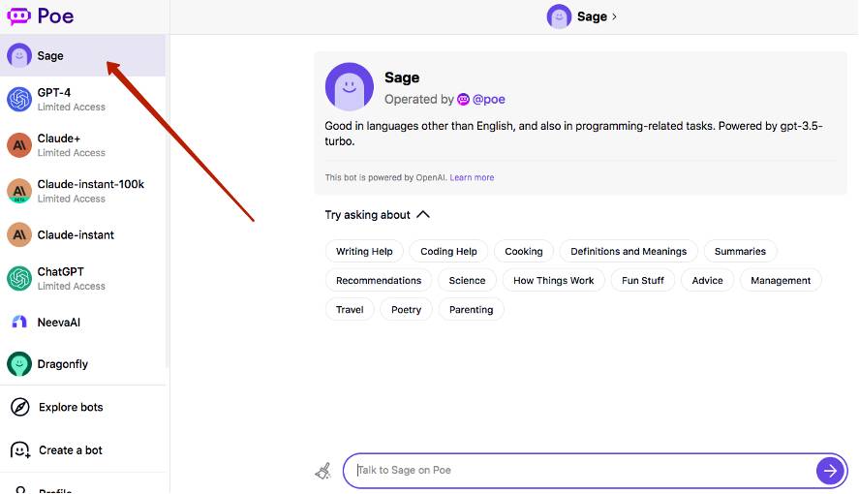Screen dimensions: 859x494
Task: Click the Try asking about label
Action: click(x=367, y=215)
